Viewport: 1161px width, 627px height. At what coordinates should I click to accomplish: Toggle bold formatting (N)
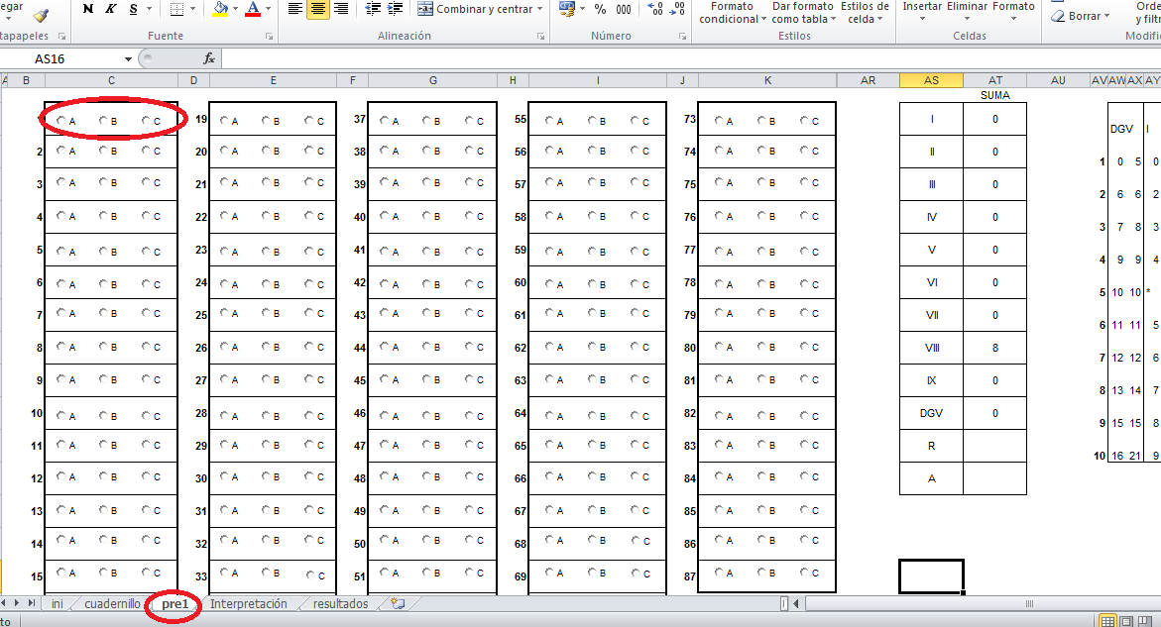tap(88, 9)
